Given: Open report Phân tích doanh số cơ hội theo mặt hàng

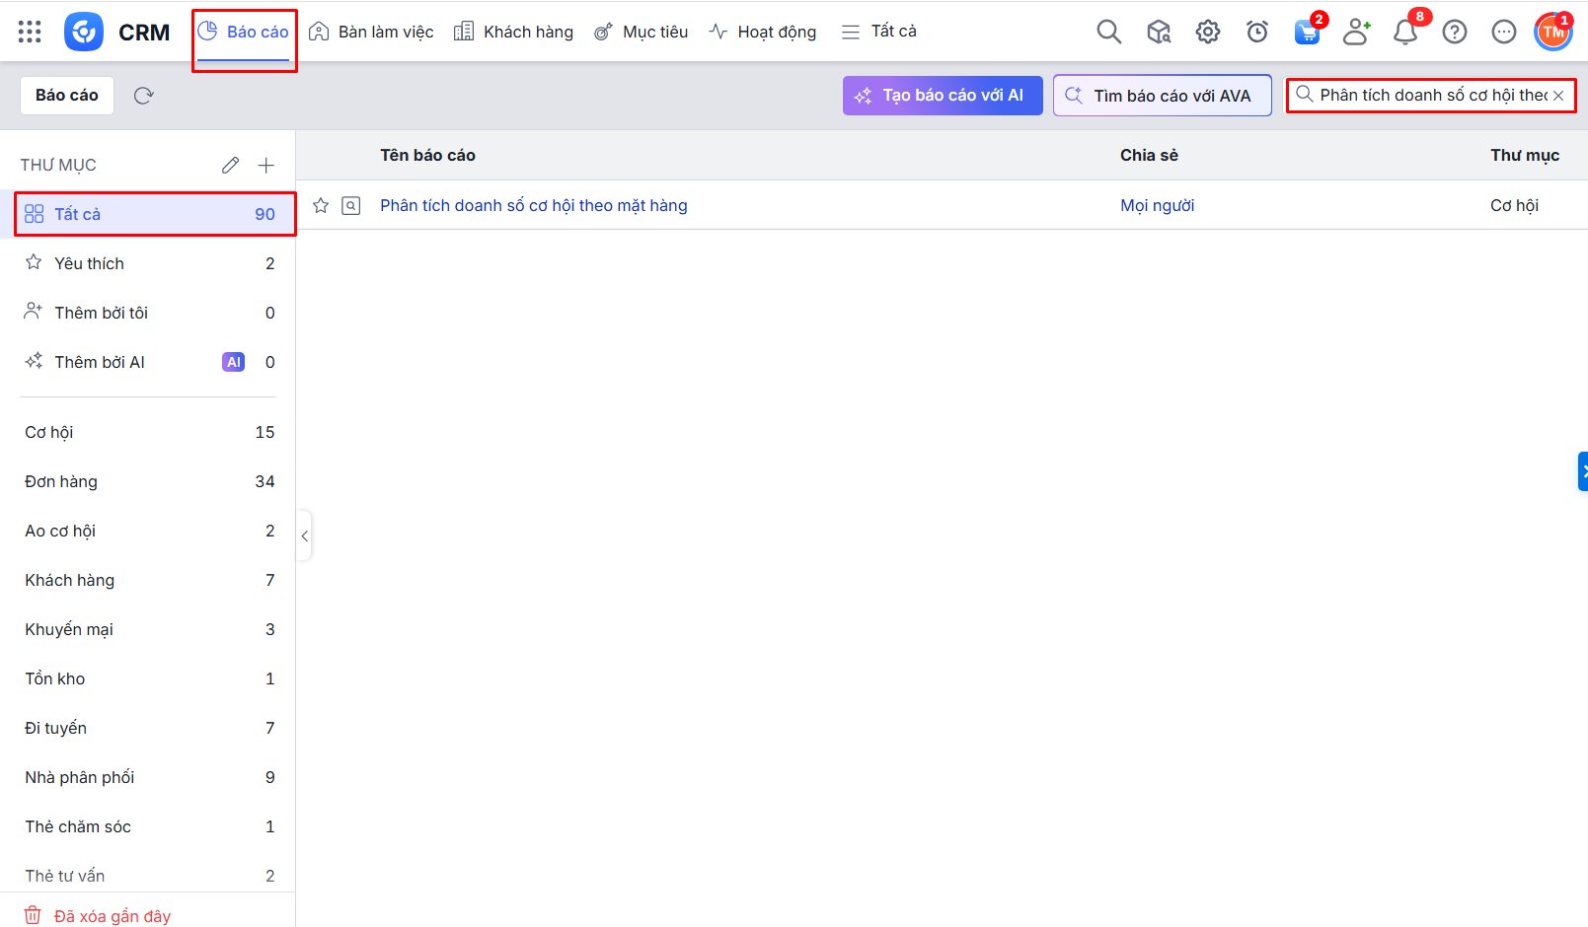Looking at the screenshot, I should [533, 205].
